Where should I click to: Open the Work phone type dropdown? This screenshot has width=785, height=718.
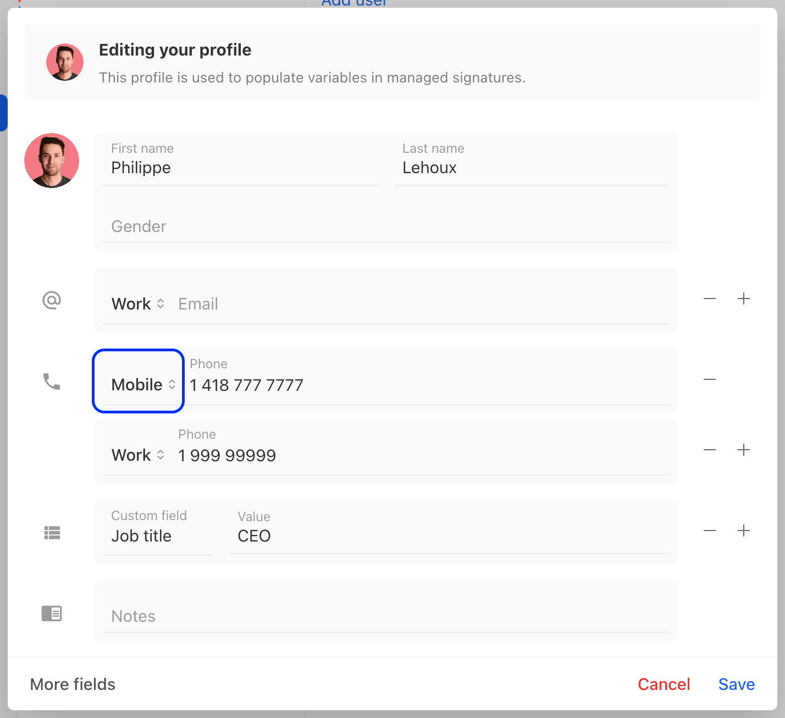tap(138, 455)
